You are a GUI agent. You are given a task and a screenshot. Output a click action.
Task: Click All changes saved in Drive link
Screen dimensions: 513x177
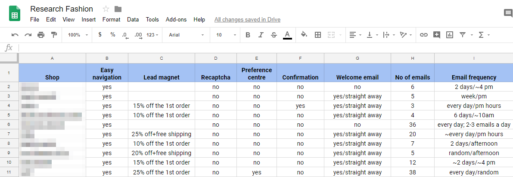point(247,20)
